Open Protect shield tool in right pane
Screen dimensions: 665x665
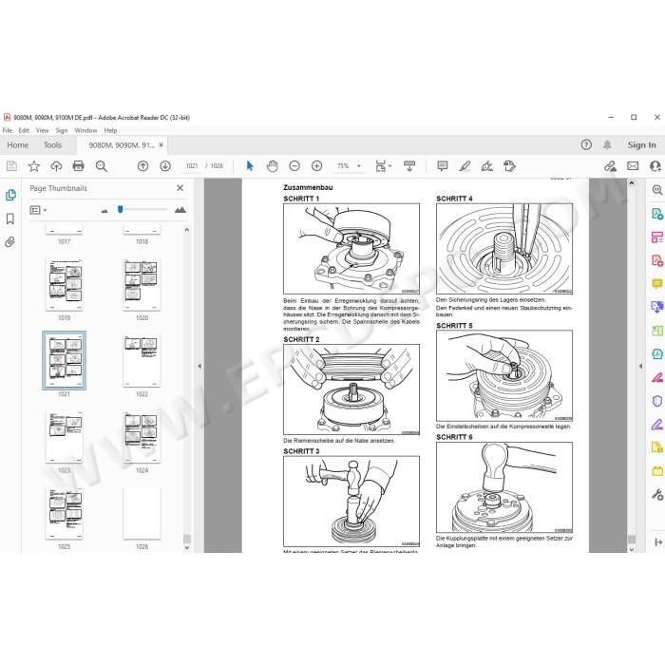(657, 401)
